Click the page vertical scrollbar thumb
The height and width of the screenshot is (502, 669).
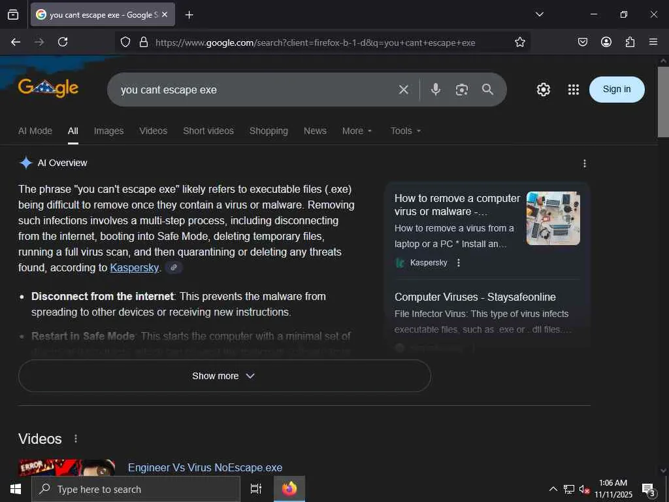coord(662,101)
